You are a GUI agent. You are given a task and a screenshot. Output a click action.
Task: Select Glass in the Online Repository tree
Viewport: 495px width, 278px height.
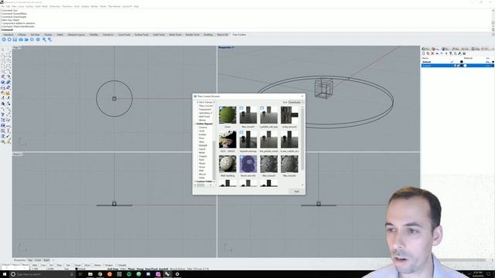202,142
